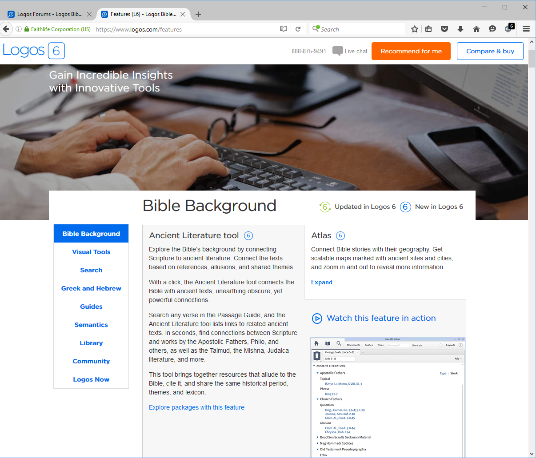Open a new browser tab
Viewport: 536px width, 458px height.
198,14
